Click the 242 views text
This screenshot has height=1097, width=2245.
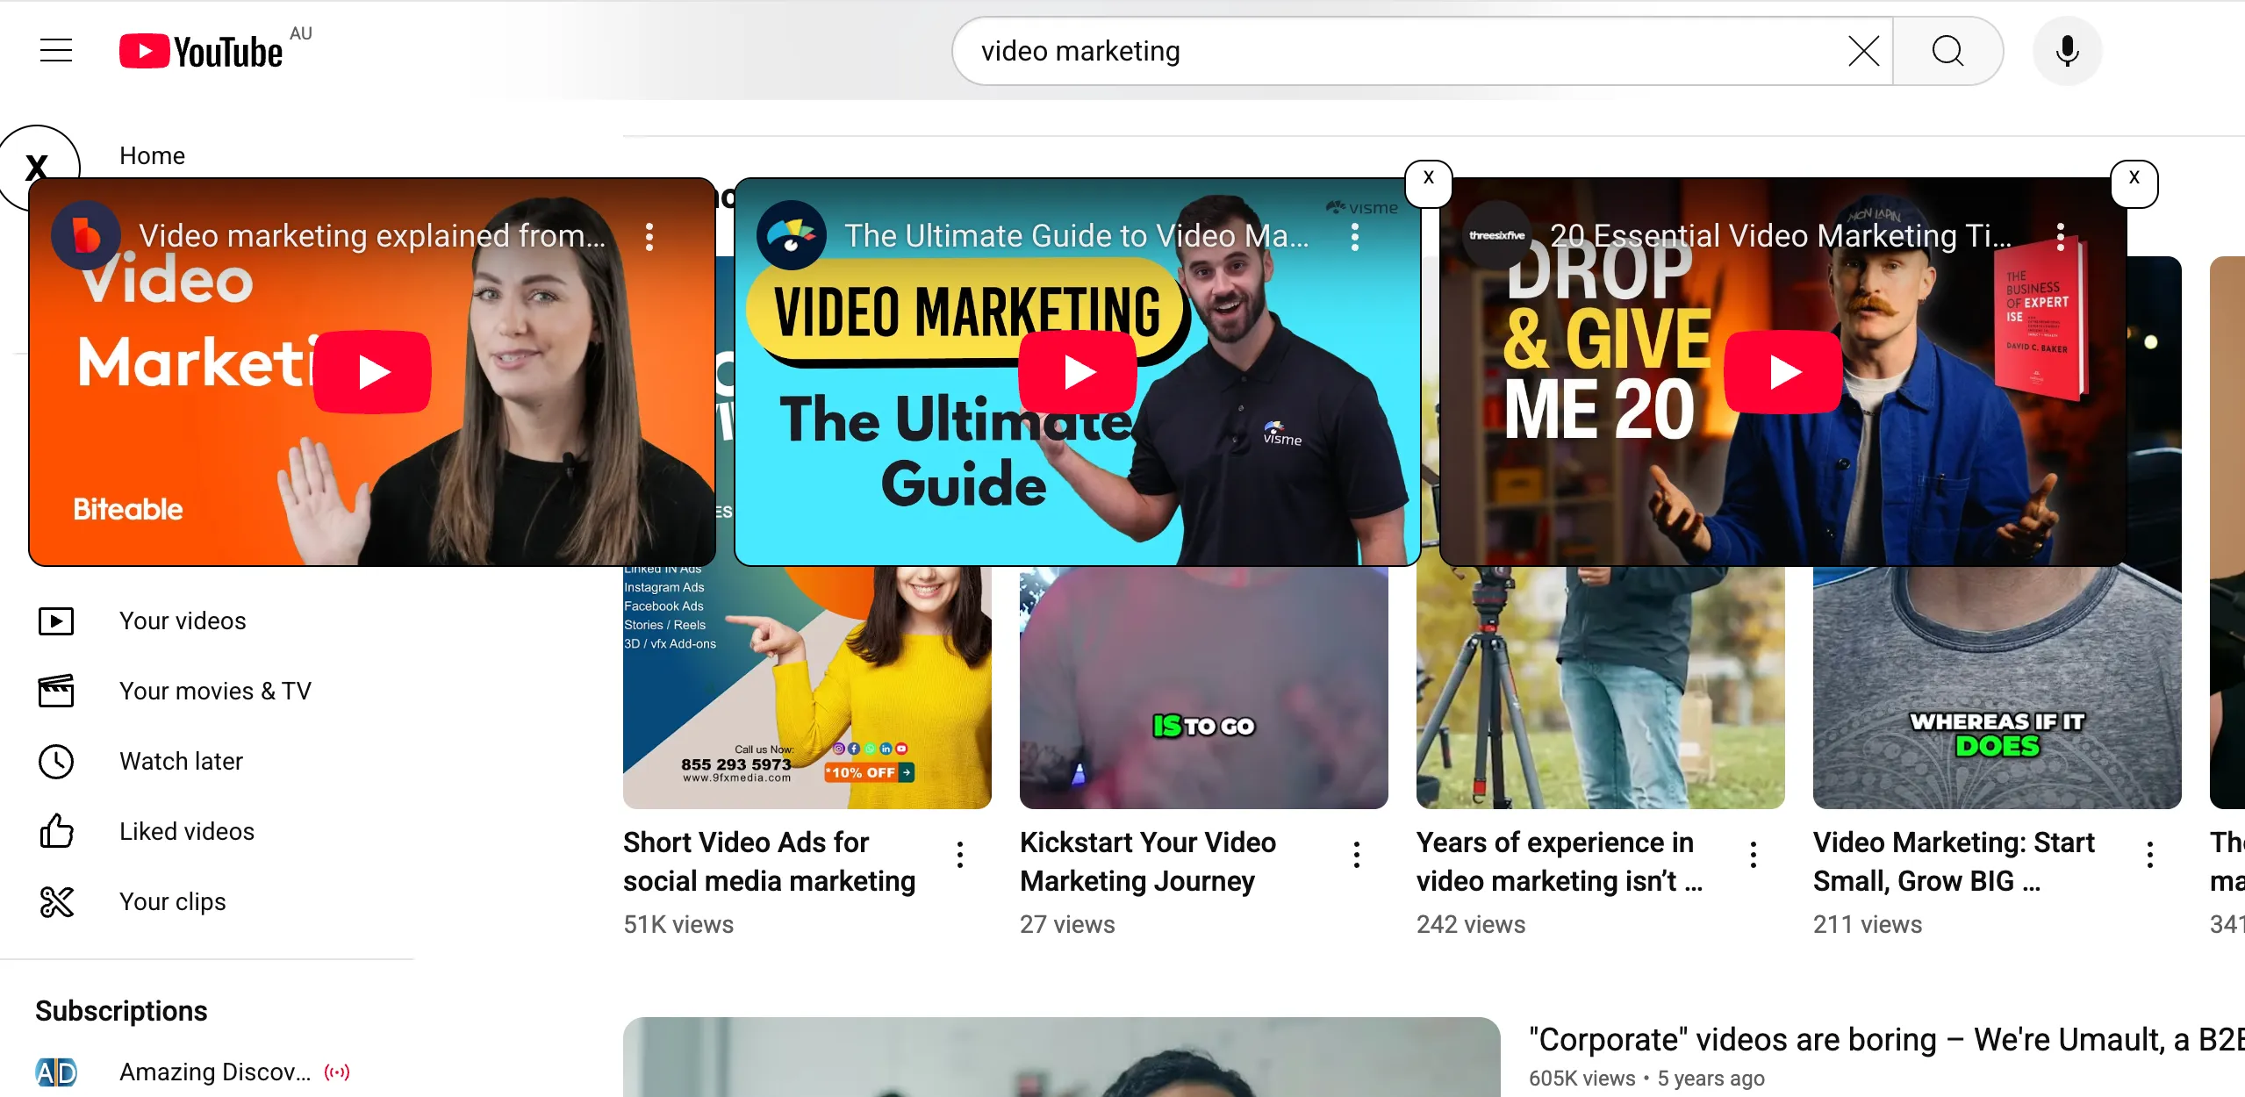pyautogui.click(x=1471, y=924)
